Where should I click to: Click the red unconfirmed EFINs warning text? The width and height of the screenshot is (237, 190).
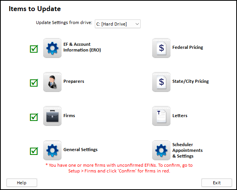[118, 168]
